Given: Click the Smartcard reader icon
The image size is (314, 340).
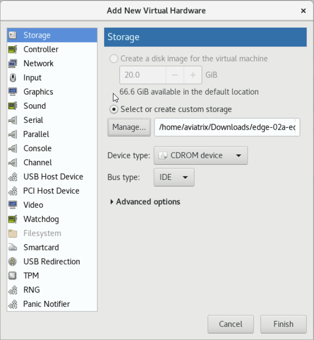Looking at the screenshot, I should pos(12,247).
